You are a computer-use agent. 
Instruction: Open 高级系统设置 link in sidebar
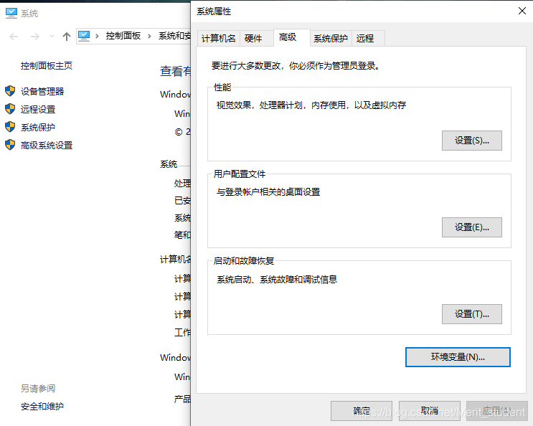47,146
